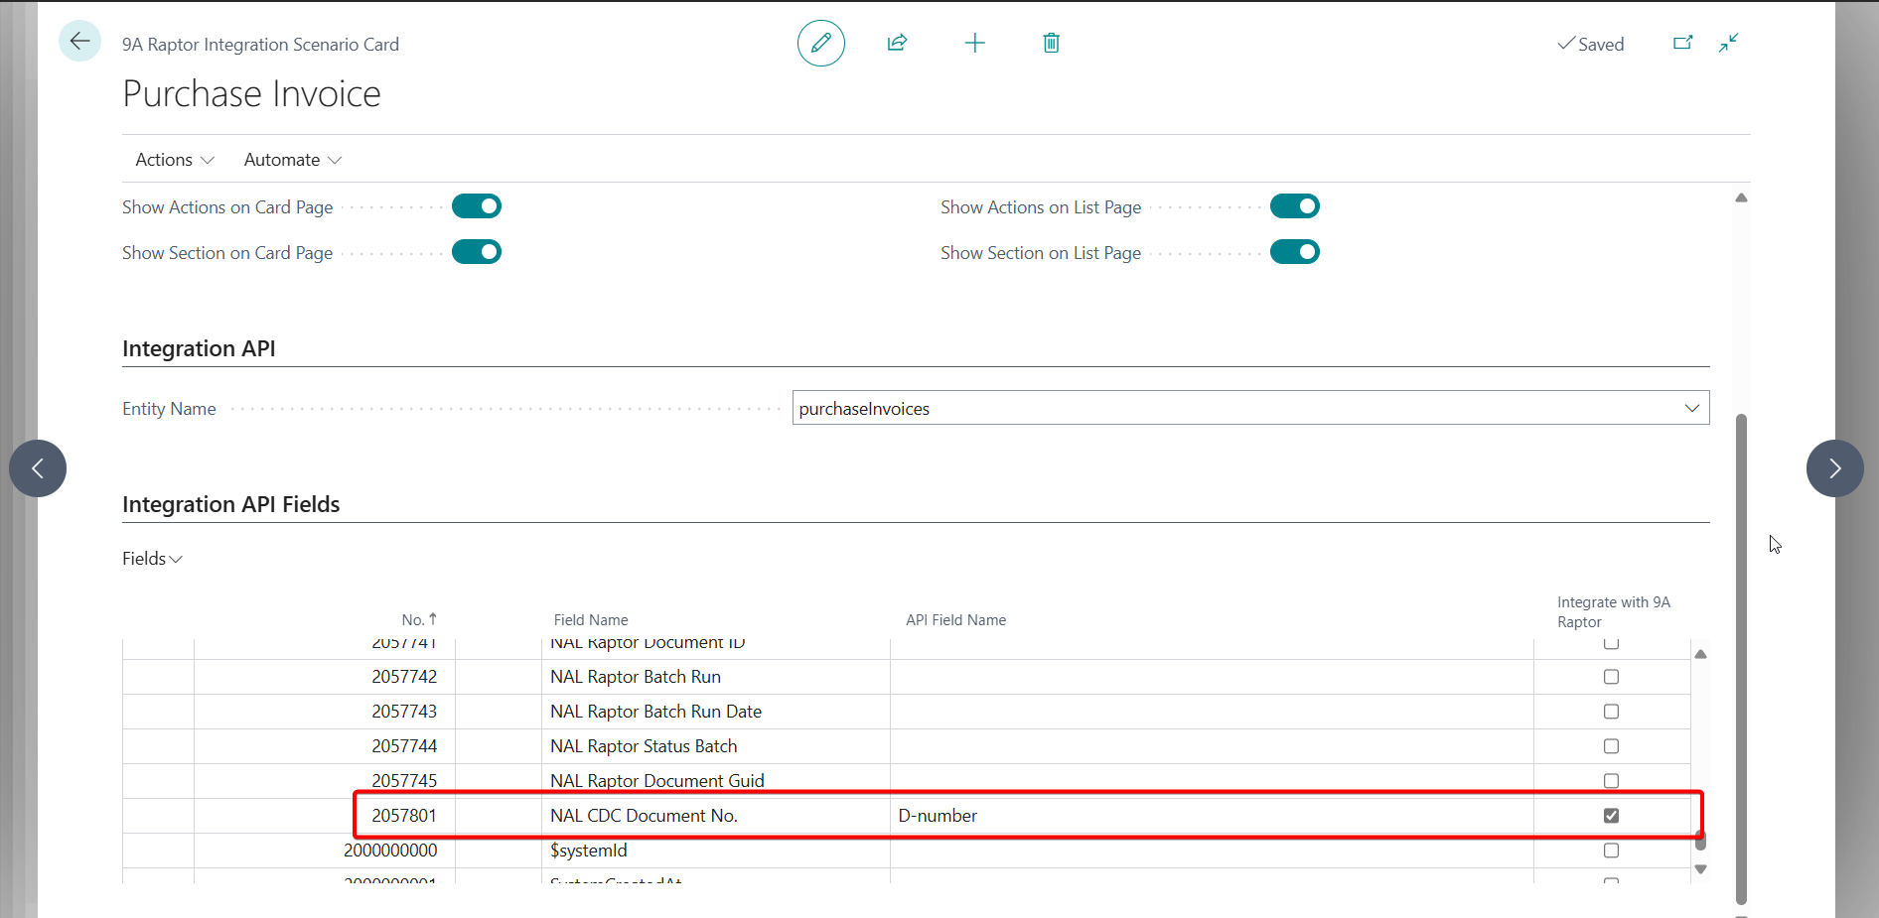
Task: Click the plus new record icon
Action: 974,43
